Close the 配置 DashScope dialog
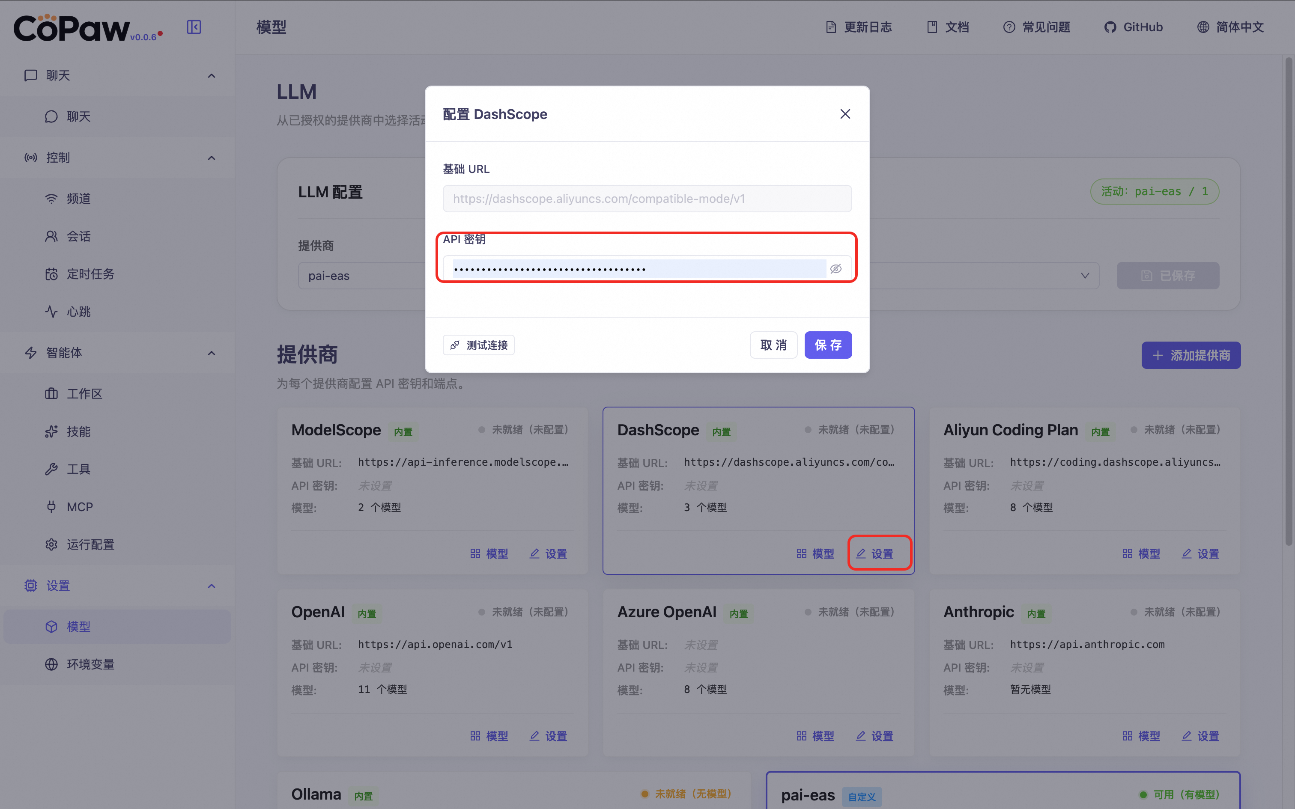This screenshot has width=1295, height=809. (x=845, y=114)
